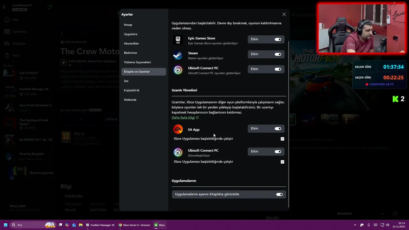
Task: Uncheck Ubisoft Connect run-at-Xbox-start checkbox
Action: 282,162
